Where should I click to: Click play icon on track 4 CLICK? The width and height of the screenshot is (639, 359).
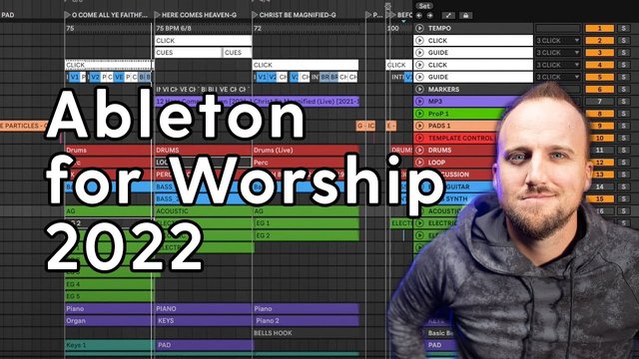point(419,65)
